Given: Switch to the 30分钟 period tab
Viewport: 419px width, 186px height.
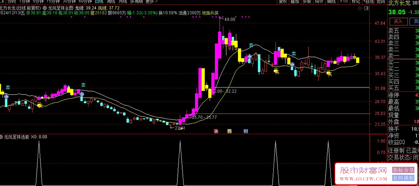Looking at the screenshot, I should 69,1.
